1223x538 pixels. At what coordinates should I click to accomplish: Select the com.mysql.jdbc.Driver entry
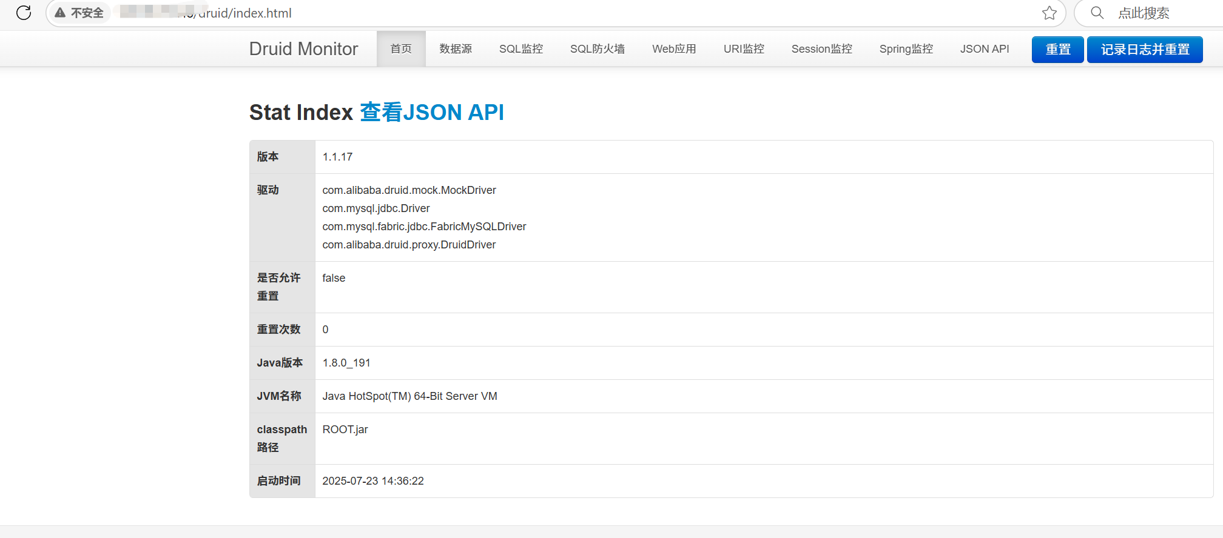pos(376,208)
